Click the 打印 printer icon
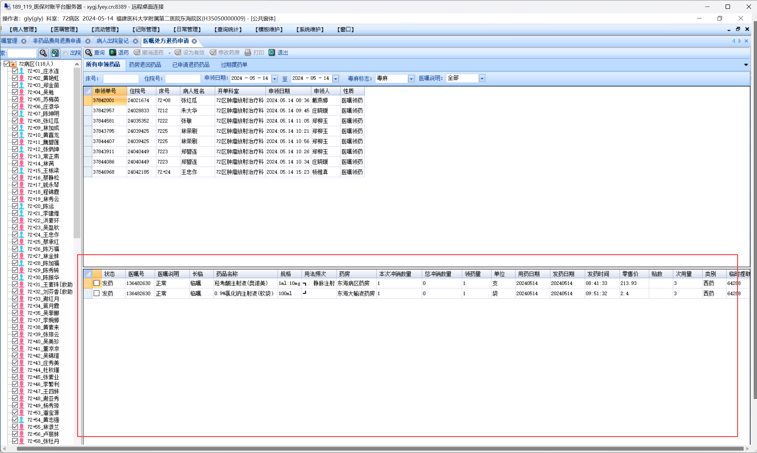This screenshot has width=757, height=453. (x=248, y=53)
